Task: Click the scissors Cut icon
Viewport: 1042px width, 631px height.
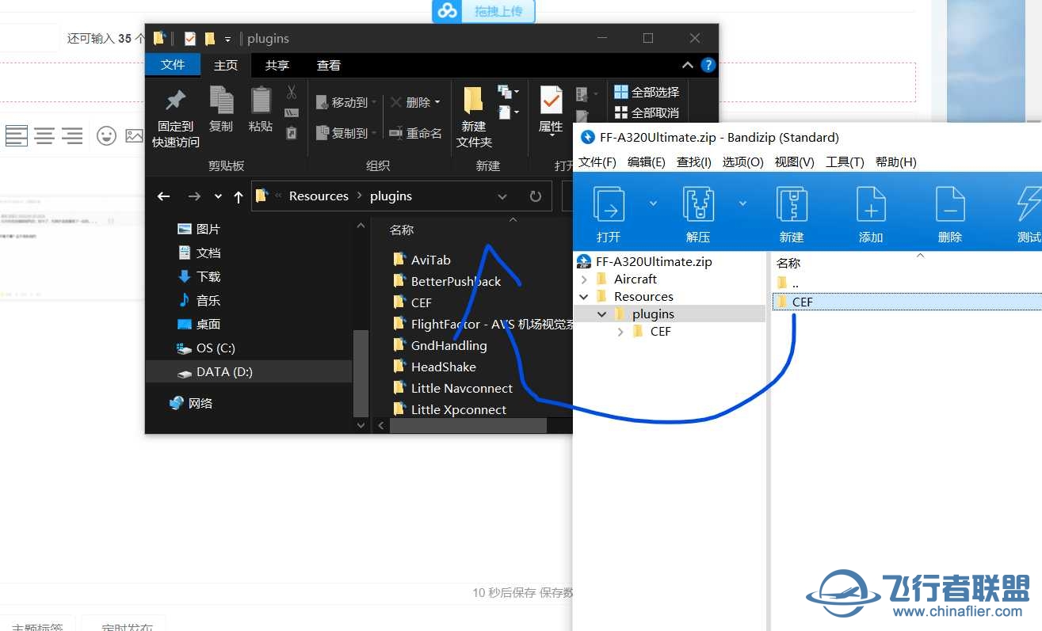Action: pyautogui.click(x=292, y=92)
